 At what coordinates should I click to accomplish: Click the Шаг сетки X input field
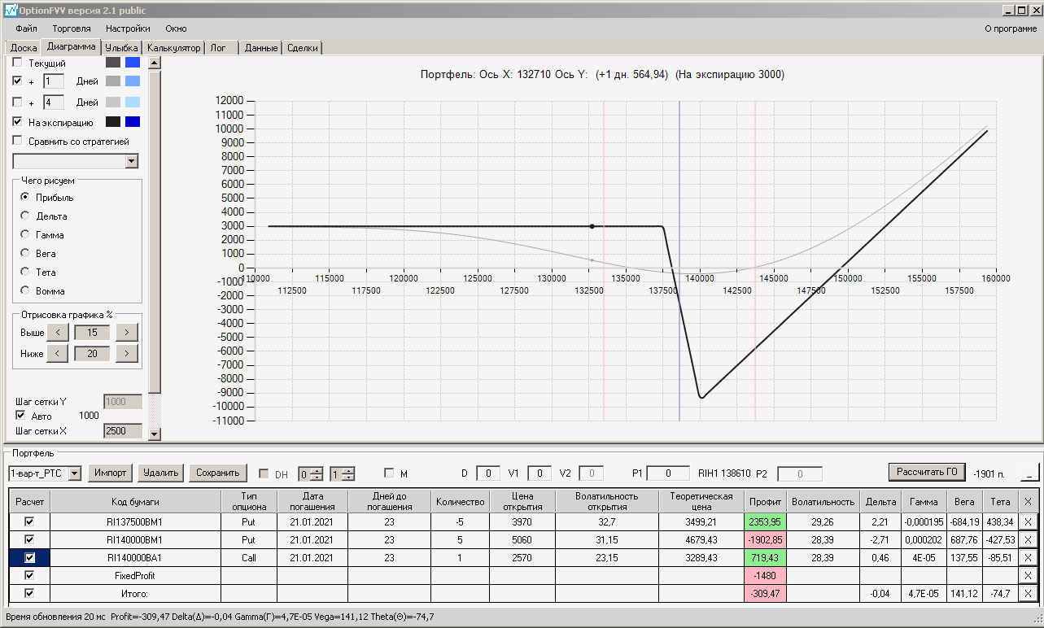point(123,430)
